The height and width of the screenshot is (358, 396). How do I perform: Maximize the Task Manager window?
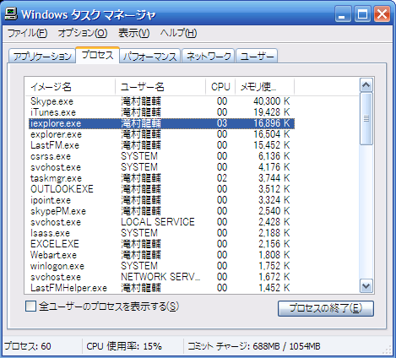click(362, 14)
